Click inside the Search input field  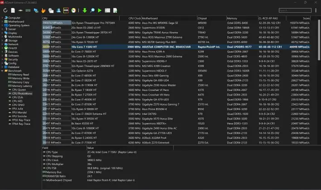(x=295, y=10)
